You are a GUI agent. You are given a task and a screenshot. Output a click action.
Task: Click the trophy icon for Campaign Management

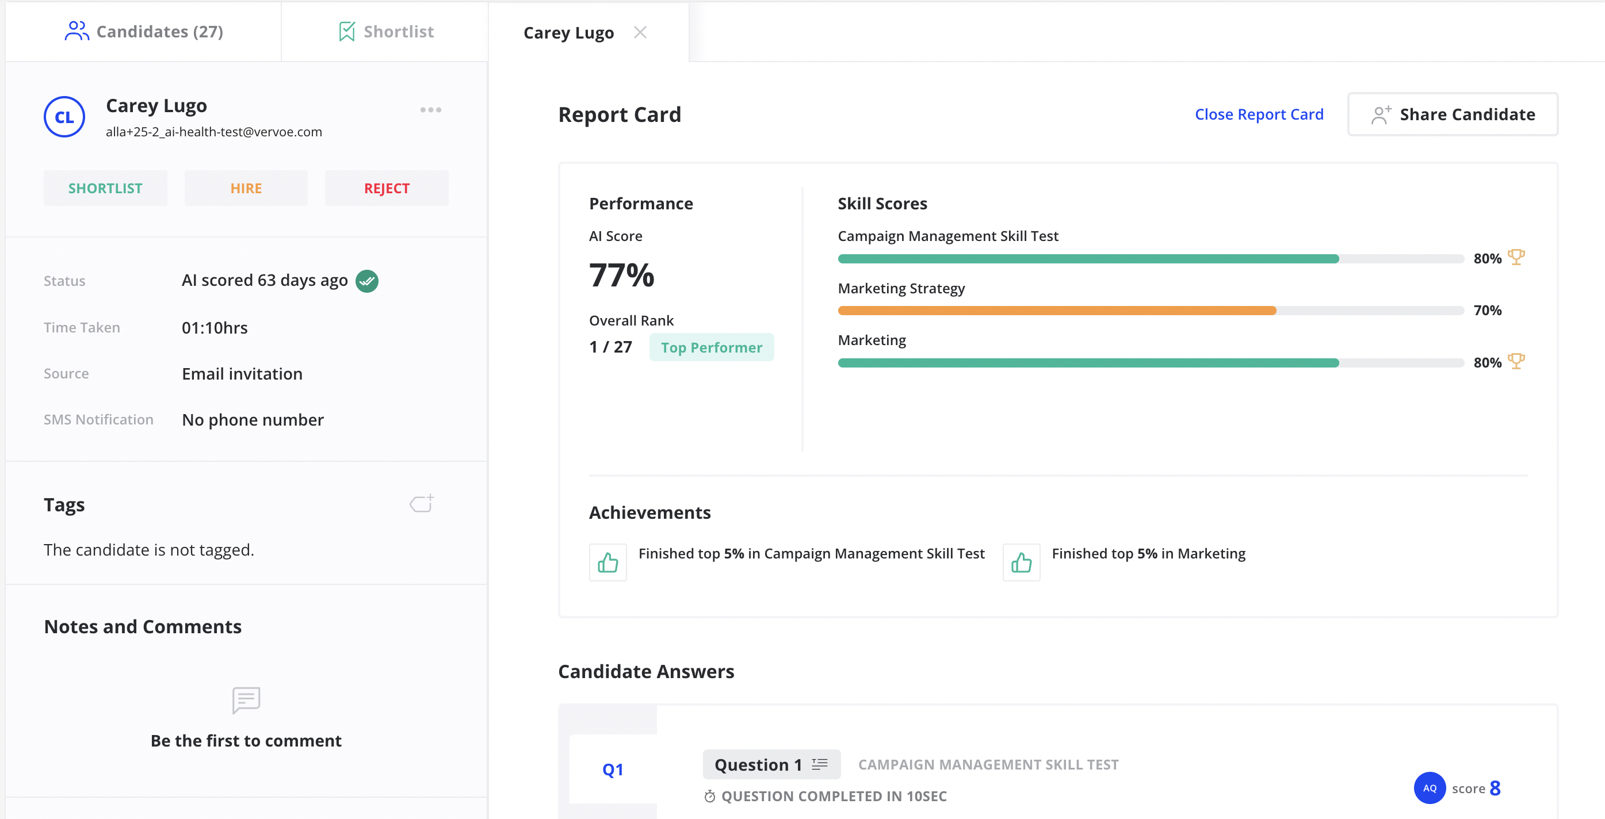pos(1516,257)
